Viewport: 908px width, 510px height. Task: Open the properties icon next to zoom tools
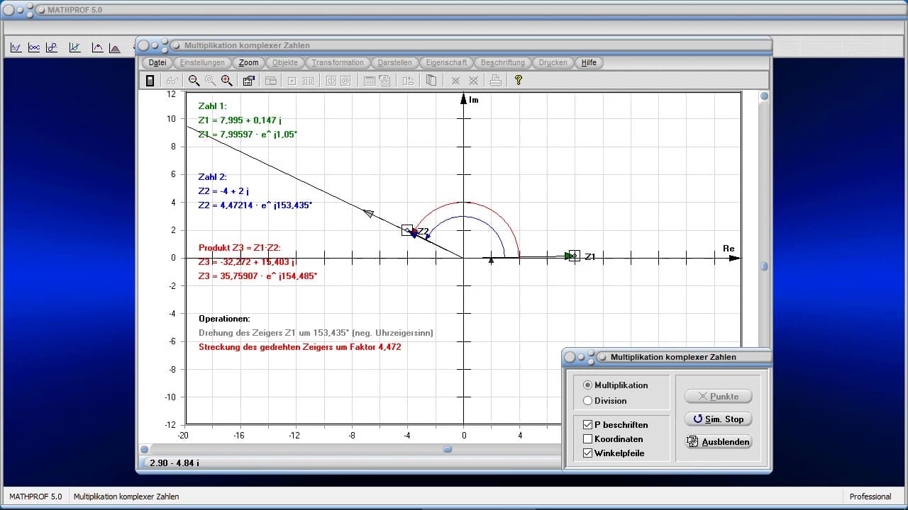(248, 81)
